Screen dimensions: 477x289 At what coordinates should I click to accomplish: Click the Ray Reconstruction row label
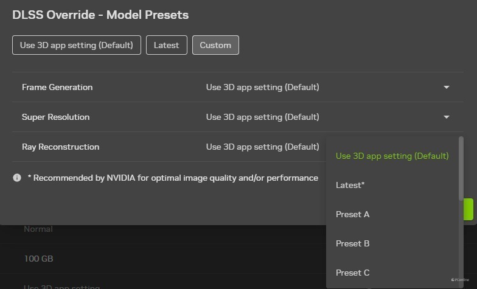(60, 147)
